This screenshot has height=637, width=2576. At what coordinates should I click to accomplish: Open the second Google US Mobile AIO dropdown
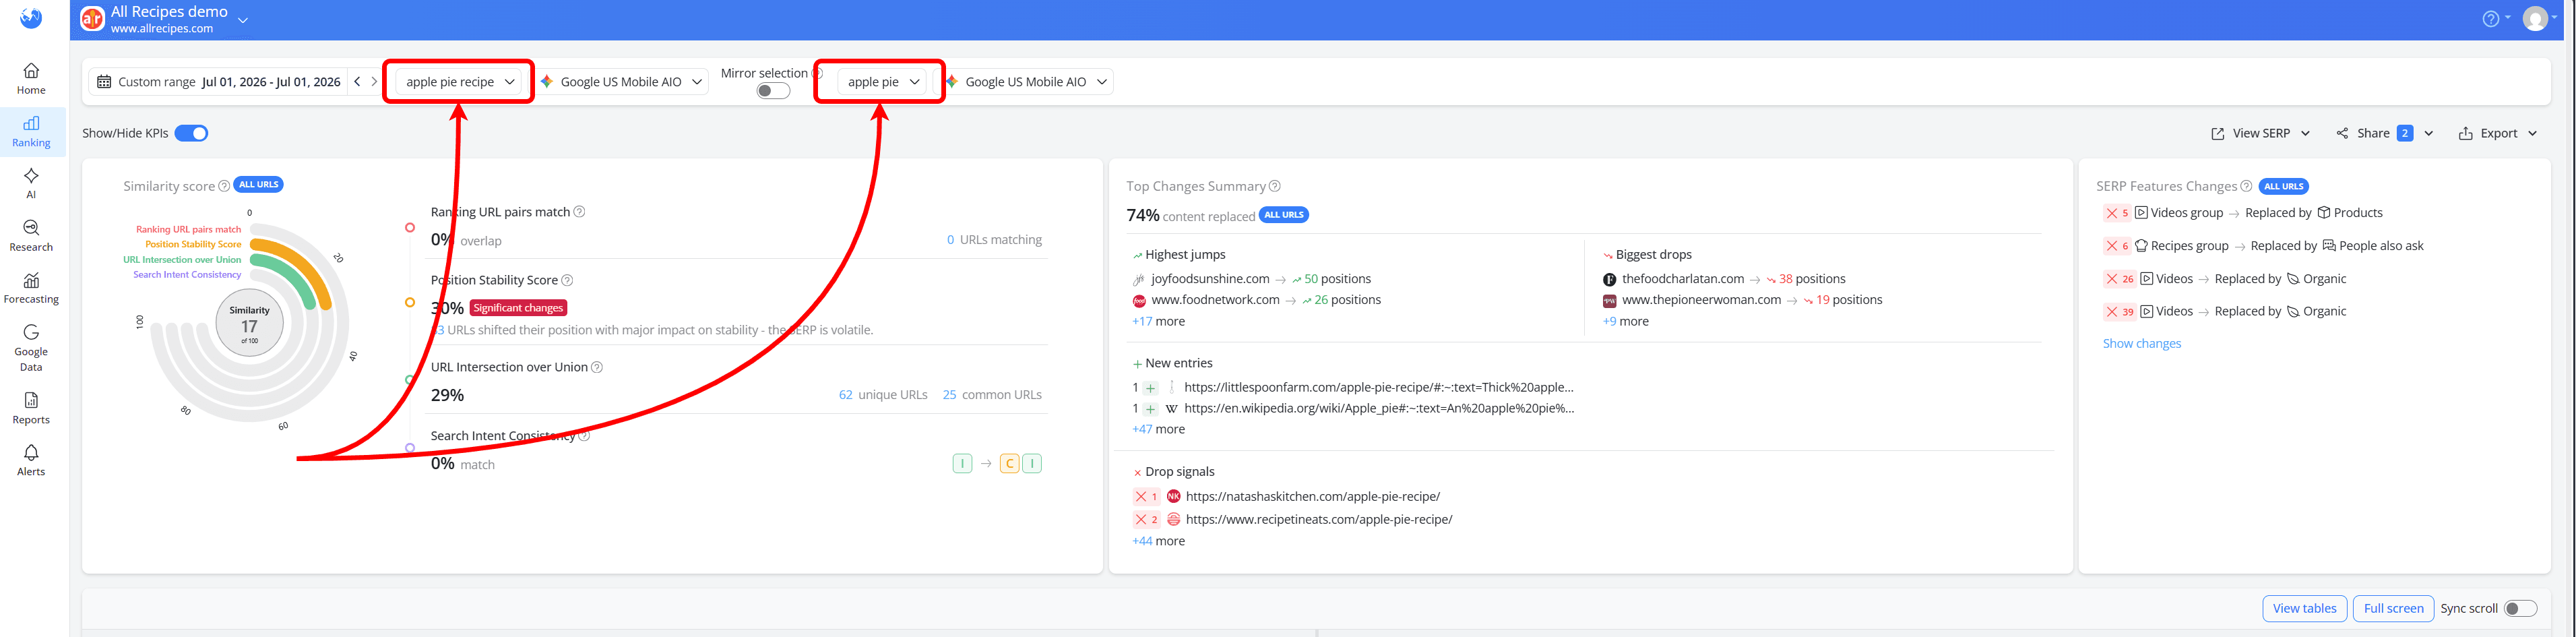[x=1026, y=82]
